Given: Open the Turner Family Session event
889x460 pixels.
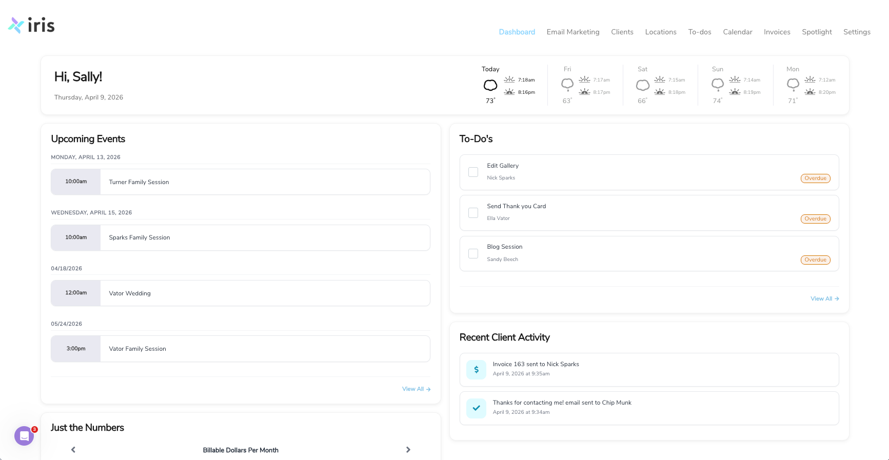Looking at the screenshot, I should (241, 182).
